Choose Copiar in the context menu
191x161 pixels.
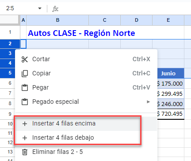86,73
